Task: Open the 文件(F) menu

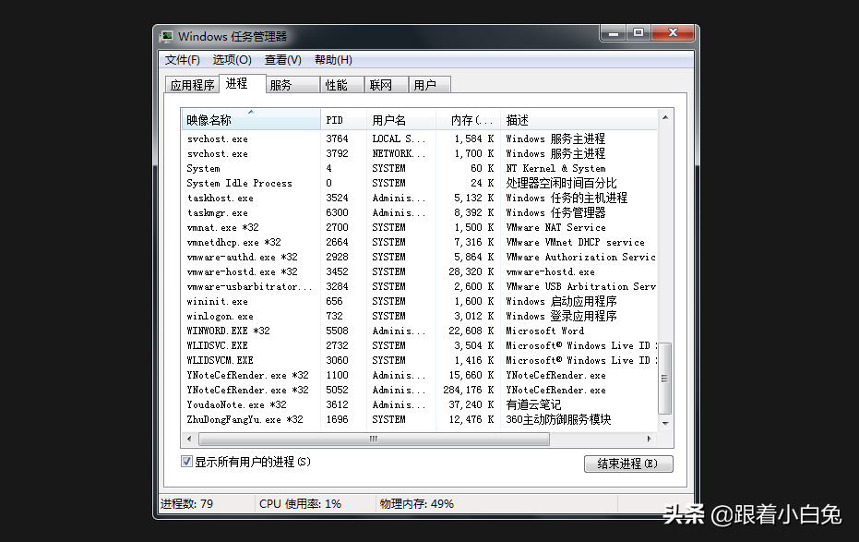Action: coord(183,60)
